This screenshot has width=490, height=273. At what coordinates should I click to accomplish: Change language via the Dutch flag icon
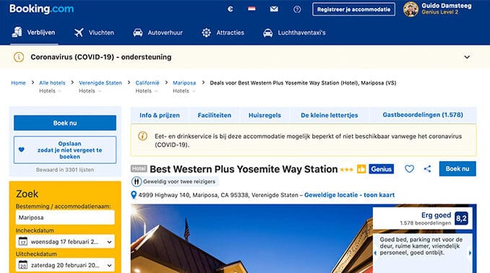pos(252,9)
